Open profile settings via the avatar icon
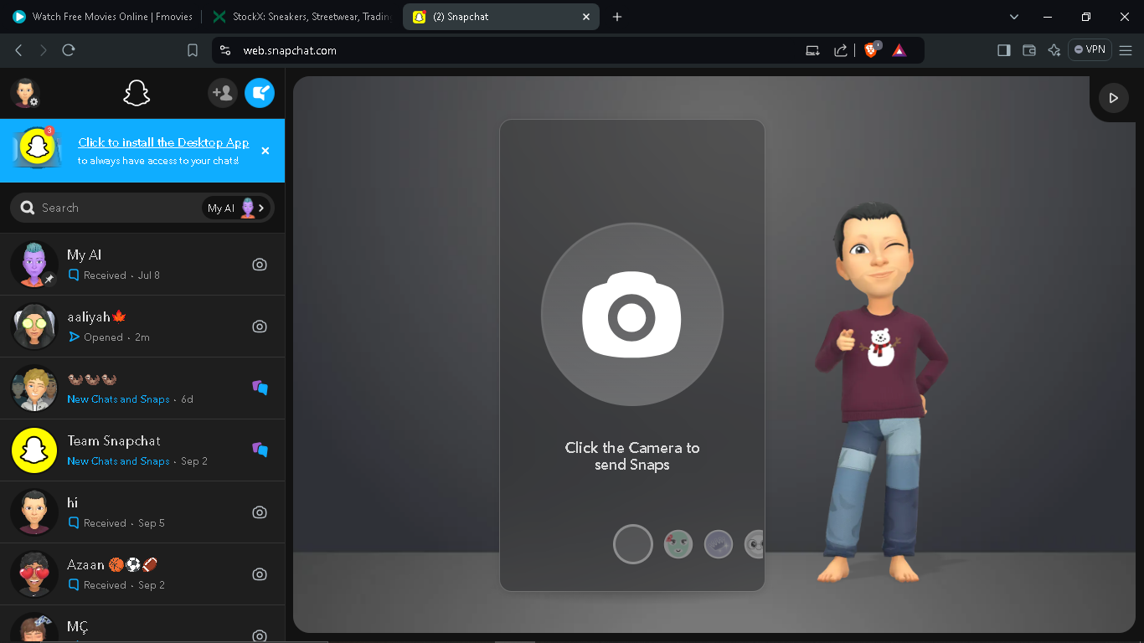This screenshot has width=1144, height=643. (25, 93)
